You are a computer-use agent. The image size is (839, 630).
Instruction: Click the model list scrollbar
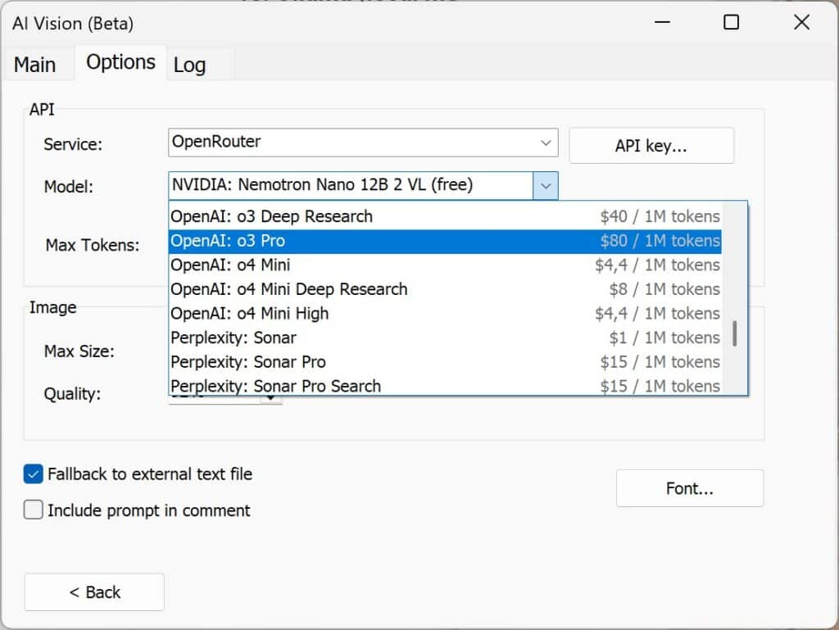(736, 328)
